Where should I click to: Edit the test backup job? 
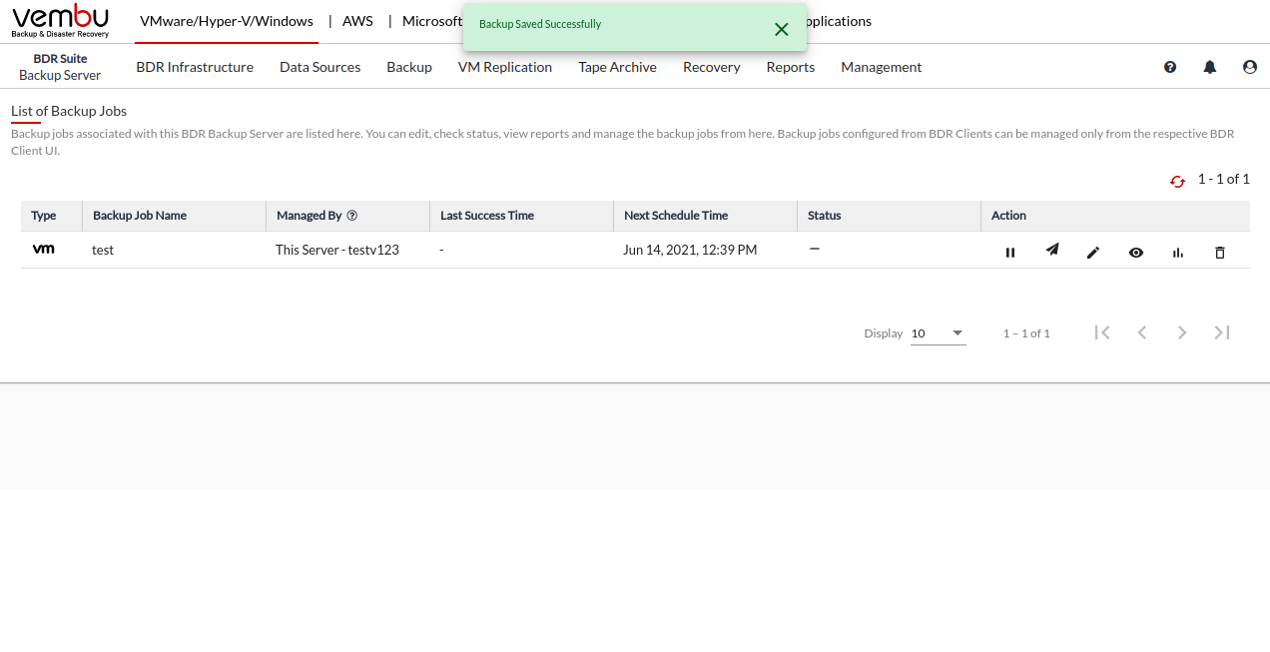1093,253
